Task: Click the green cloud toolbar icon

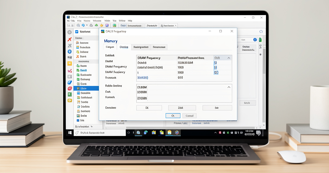Action: [96, 25]
